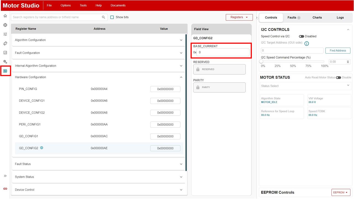Enable the Show bits checkbox
This screenshot has height=199, width=354.
pos(112,17)
